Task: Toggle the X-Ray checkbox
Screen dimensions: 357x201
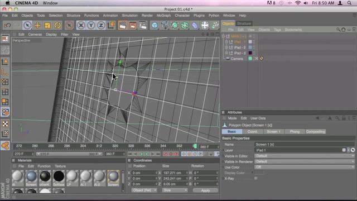Action: point(256,178)
